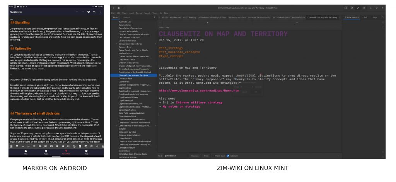396x182 pixels.
Task: Switch to the Journal tab in sidebar
Action: click(126, 17)
